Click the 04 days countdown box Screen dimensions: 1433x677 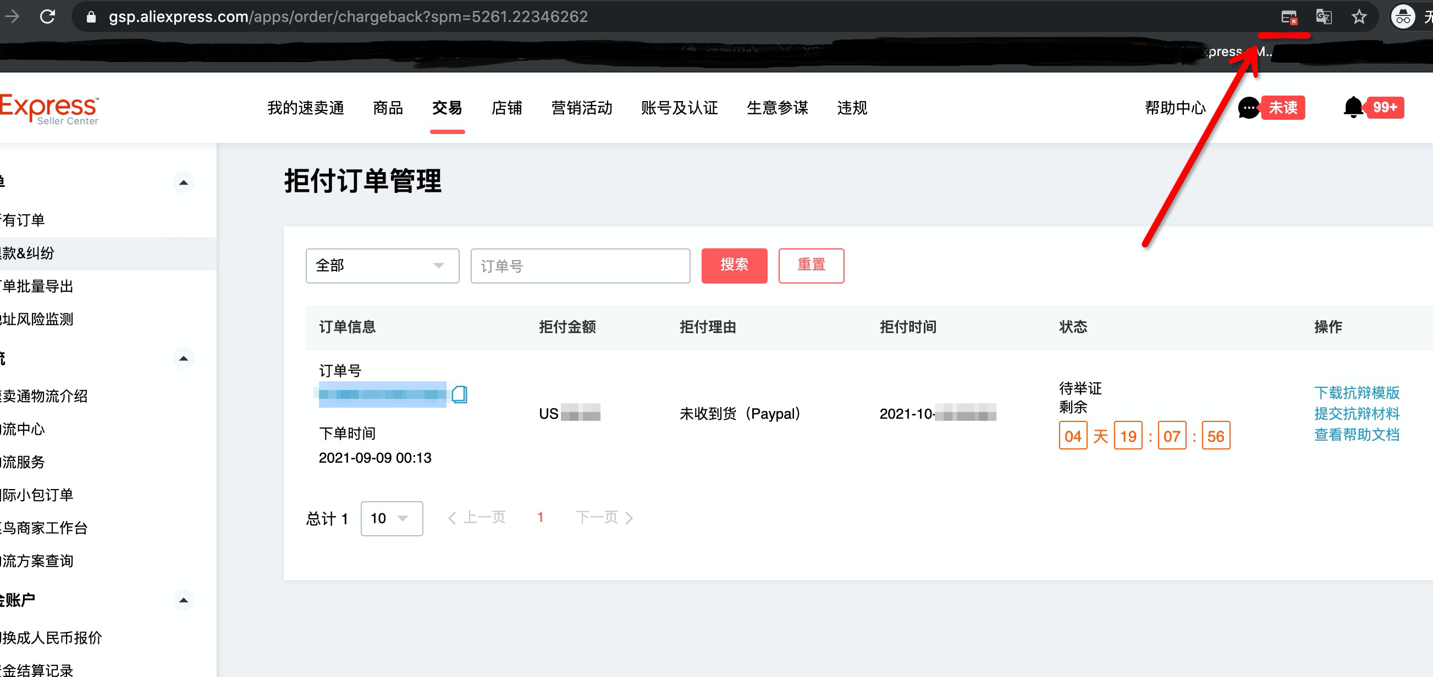tap(1072, 436)
